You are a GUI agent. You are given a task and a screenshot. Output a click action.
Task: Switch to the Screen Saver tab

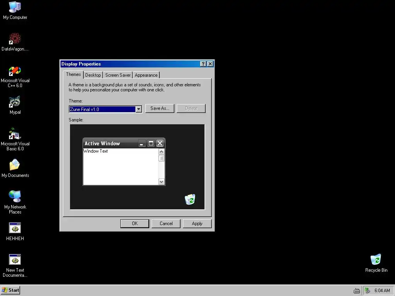tap(118, 75)
